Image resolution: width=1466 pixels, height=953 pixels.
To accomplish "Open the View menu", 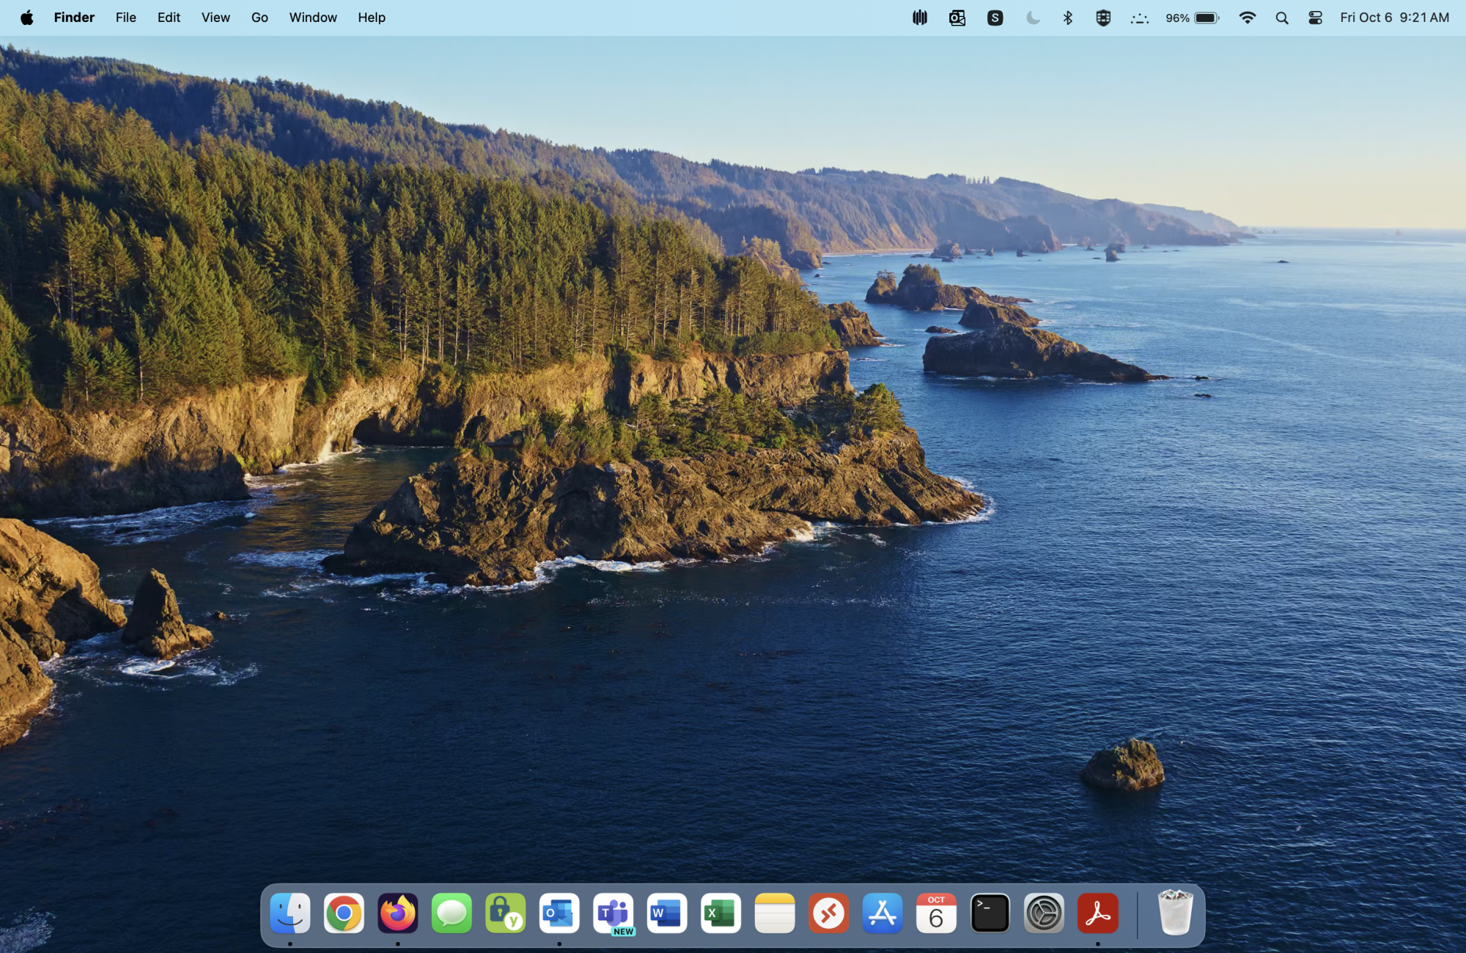I will (216, 18).
